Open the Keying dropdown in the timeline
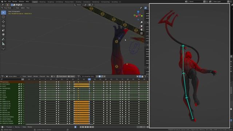Screen dimensions: 233x131 (18, 127)
